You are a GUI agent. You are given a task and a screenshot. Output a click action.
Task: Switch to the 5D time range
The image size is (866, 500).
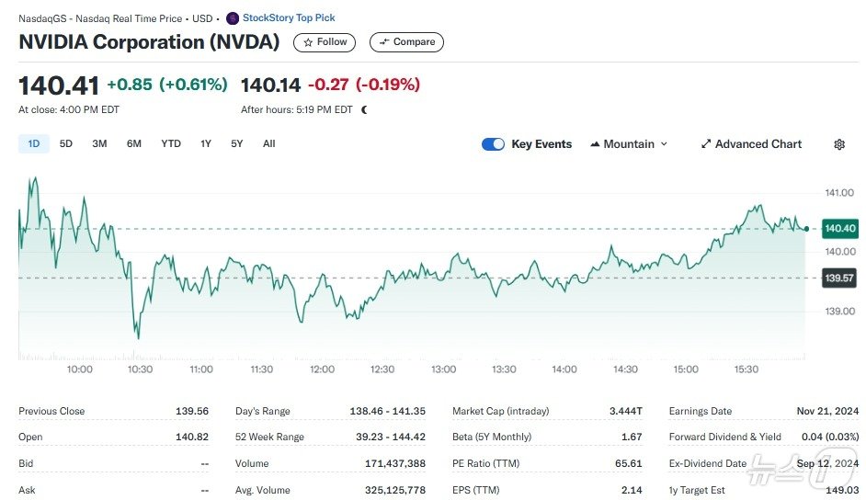pos(66,143)
